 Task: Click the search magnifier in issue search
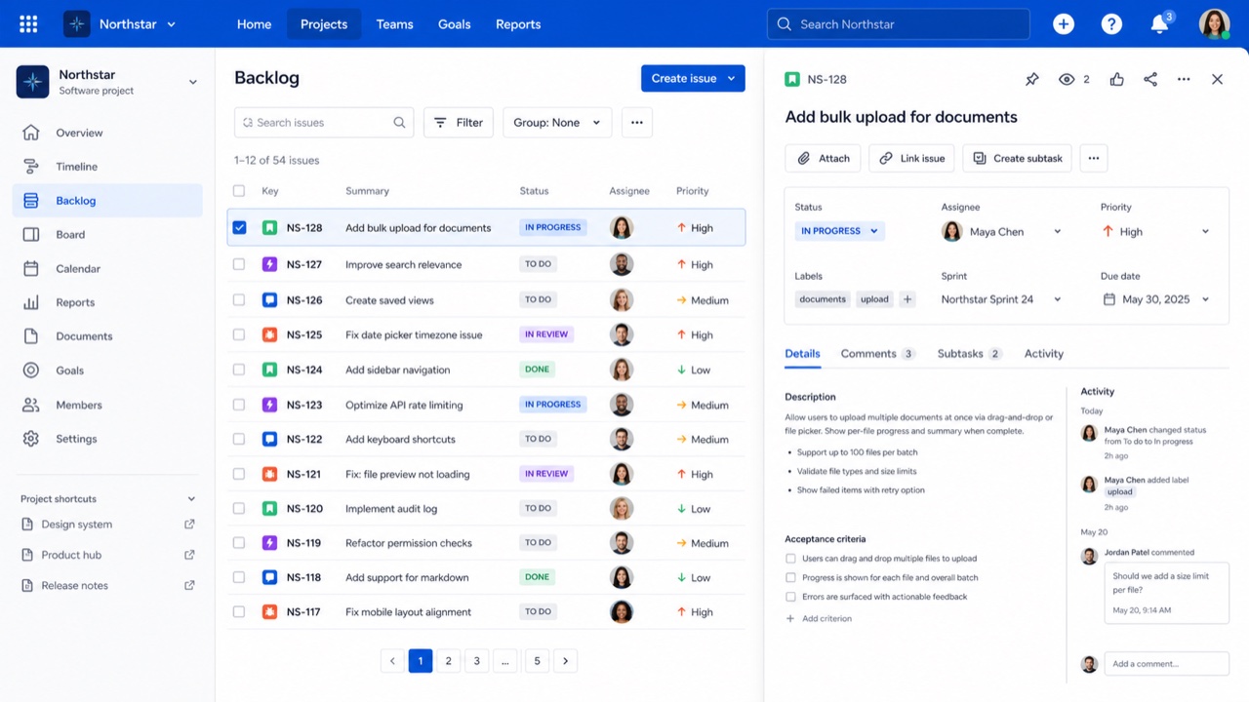[x=399, y=123]
